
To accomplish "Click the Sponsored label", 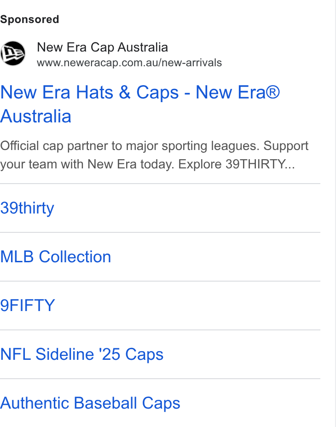I will tap(29, 19).
